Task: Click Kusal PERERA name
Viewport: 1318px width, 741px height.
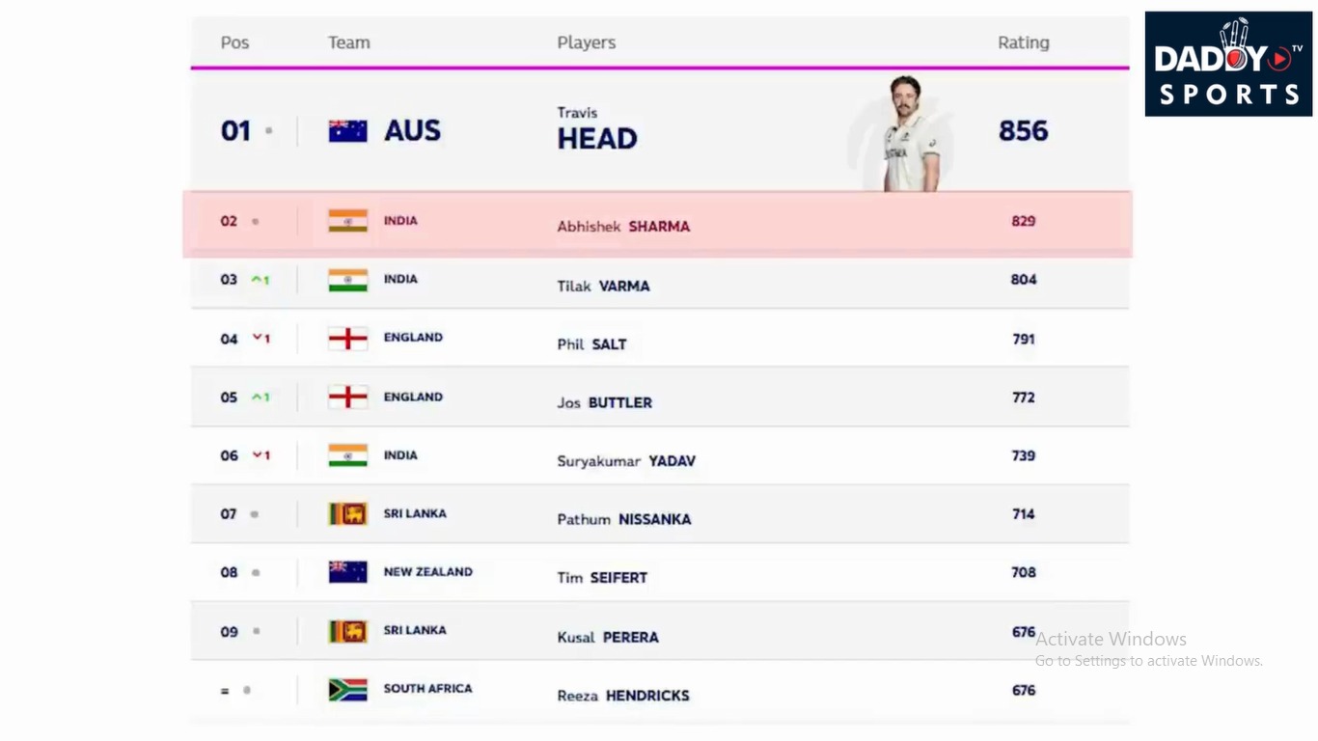Action: 608,638
